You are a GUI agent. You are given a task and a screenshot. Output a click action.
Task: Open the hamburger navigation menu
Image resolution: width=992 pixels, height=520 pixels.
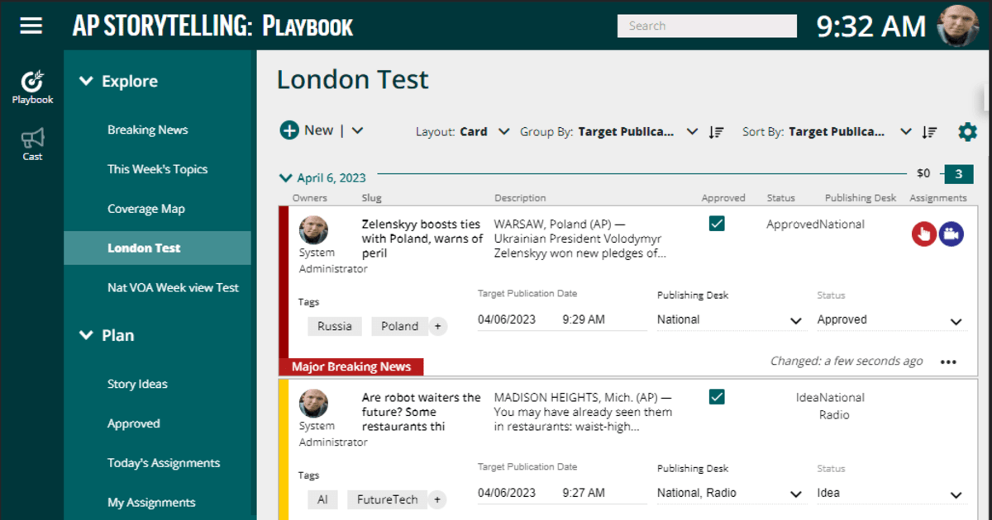(31, 25)
